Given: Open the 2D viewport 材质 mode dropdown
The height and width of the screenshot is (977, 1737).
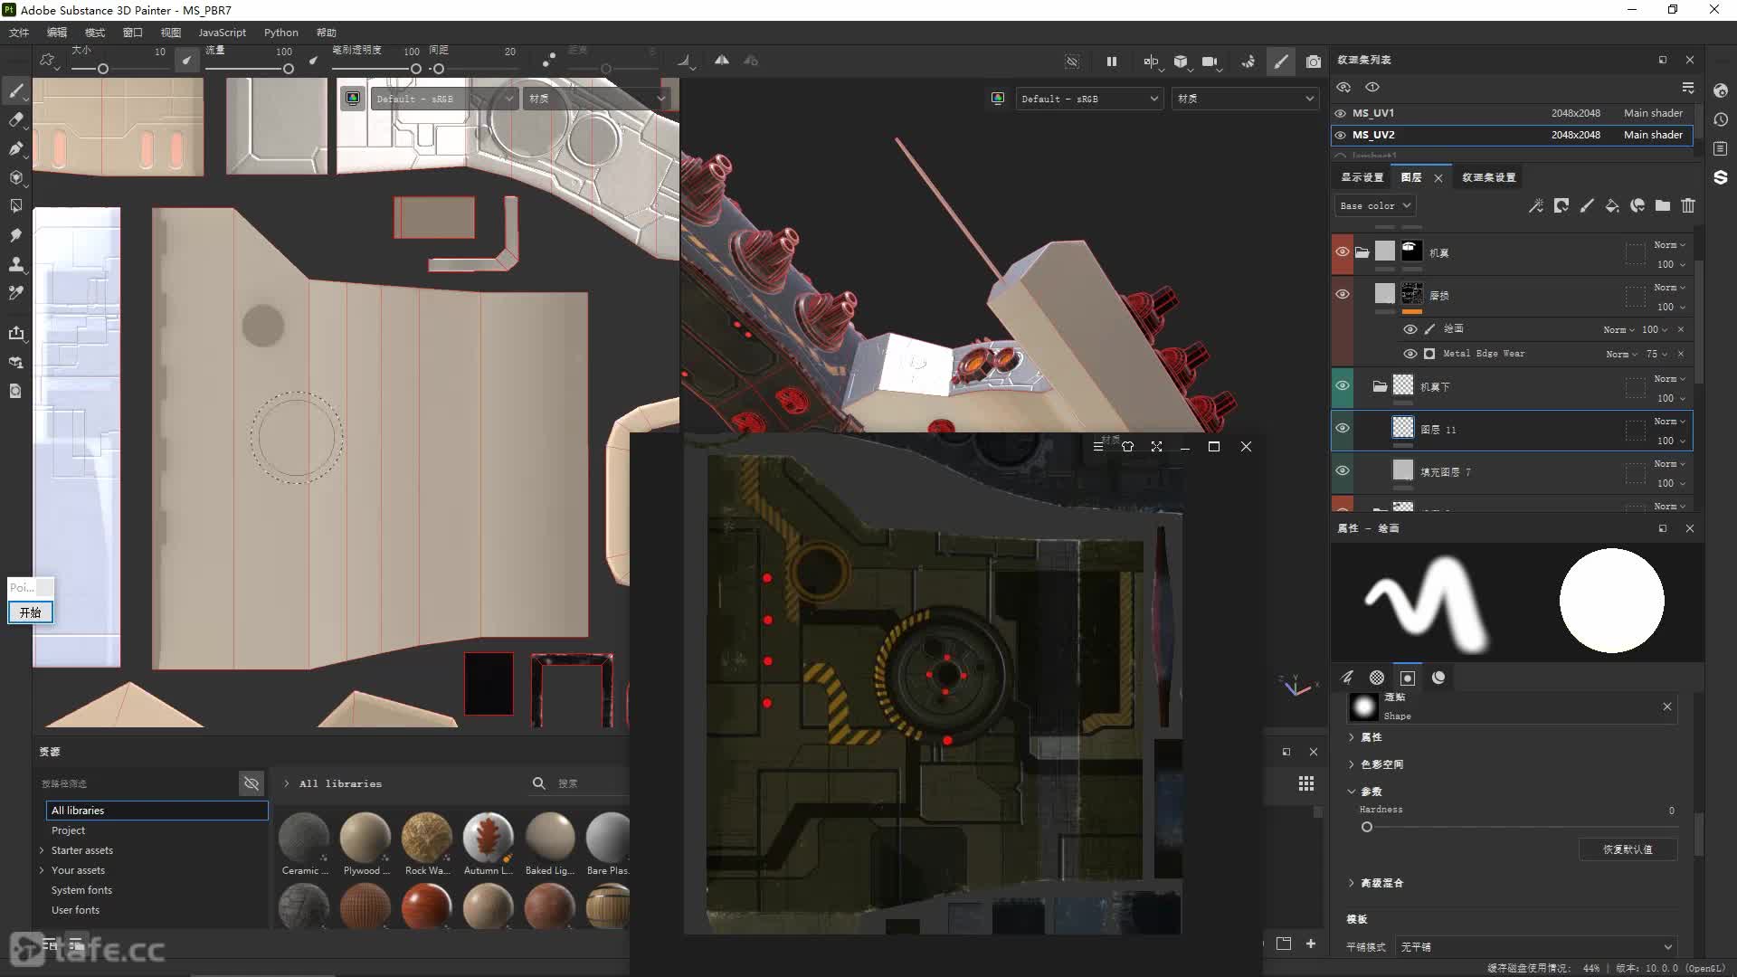Looking at the screenshot, I should [x=597, y=99].
